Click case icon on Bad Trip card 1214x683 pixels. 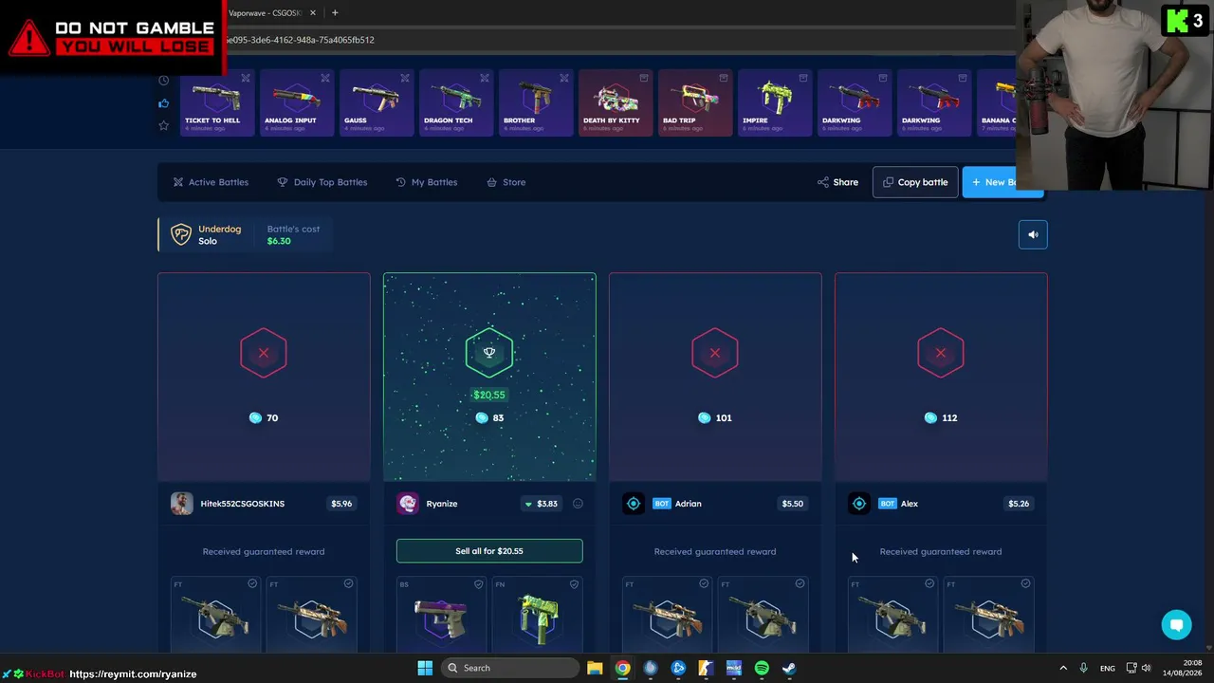[724, 78]
